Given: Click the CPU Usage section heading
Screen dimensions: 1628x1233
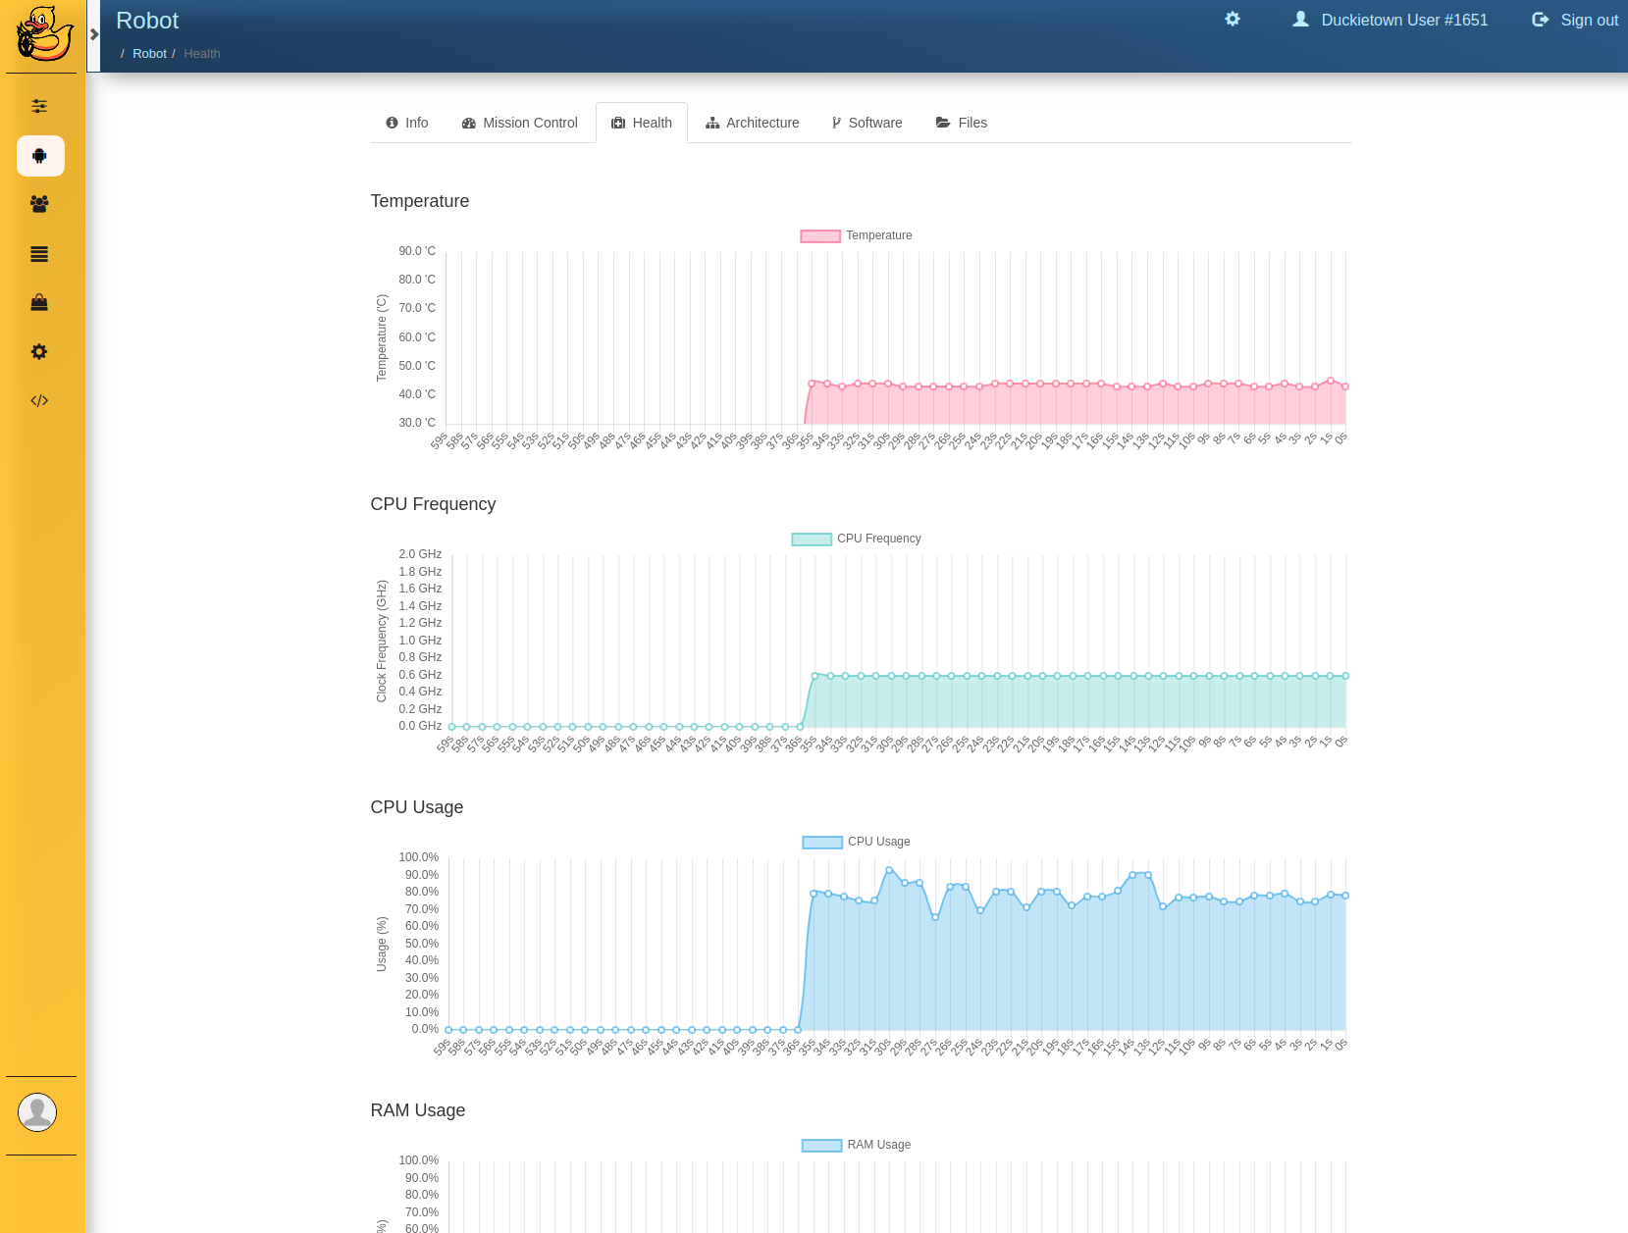Looking at the screenshot, I should point(417,807).
